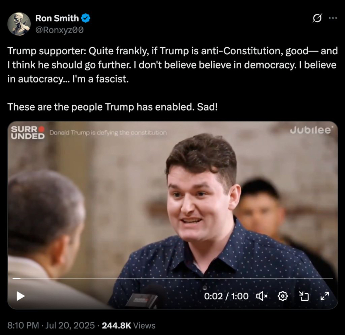
Task: Click the Jubilee watermark
Action: [x=311, y=130]
